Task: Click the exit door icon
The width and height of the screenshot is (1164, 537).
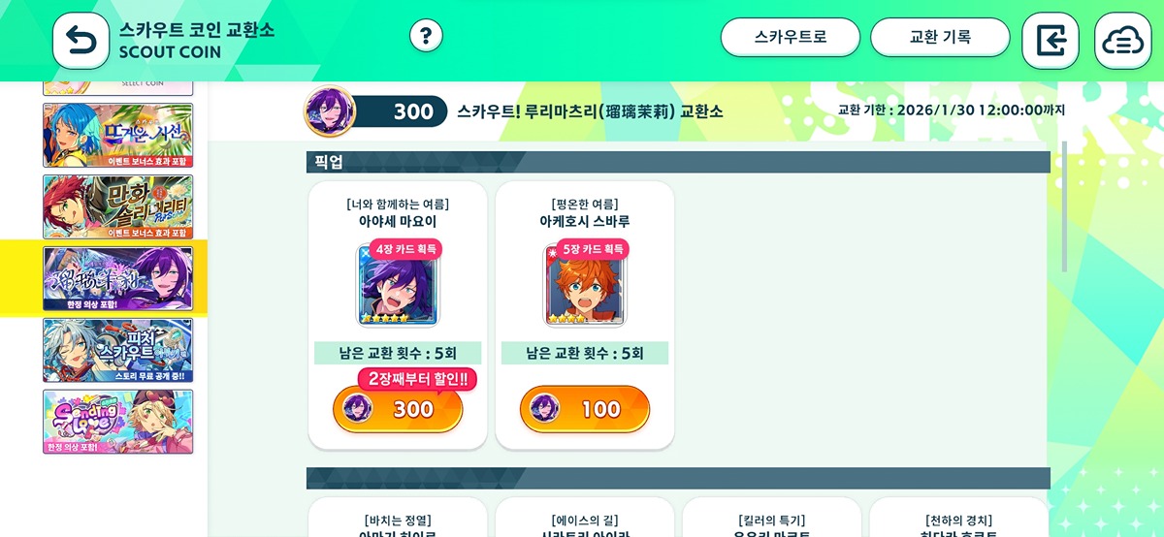Action: (x=1051, y=41)
